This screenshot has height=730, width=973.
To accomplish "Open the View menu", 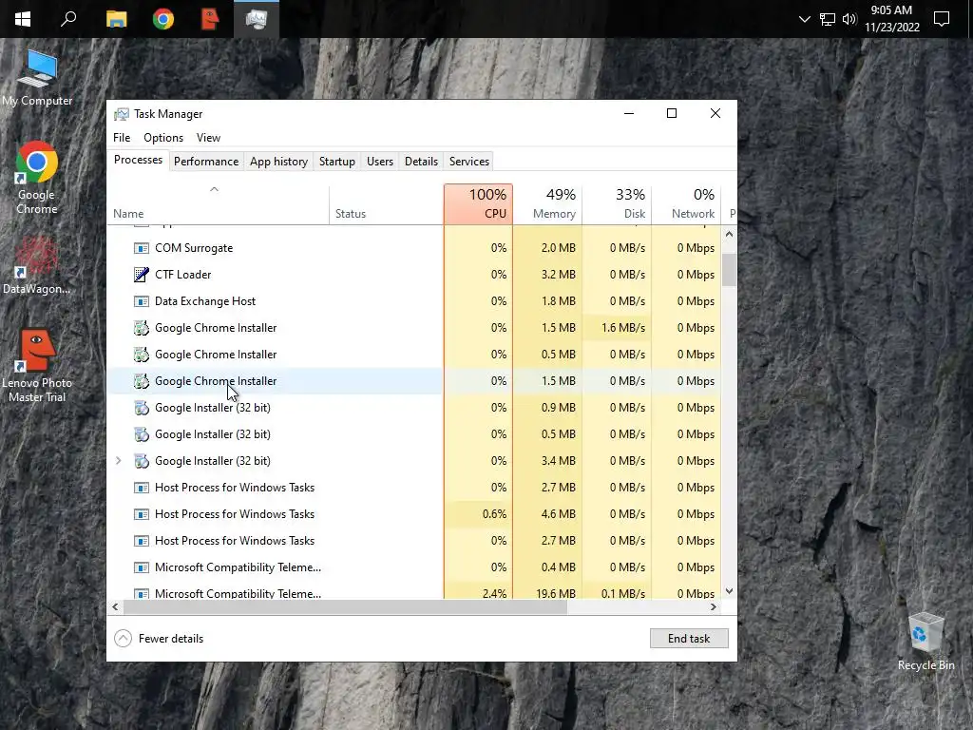I will [208, 138].
